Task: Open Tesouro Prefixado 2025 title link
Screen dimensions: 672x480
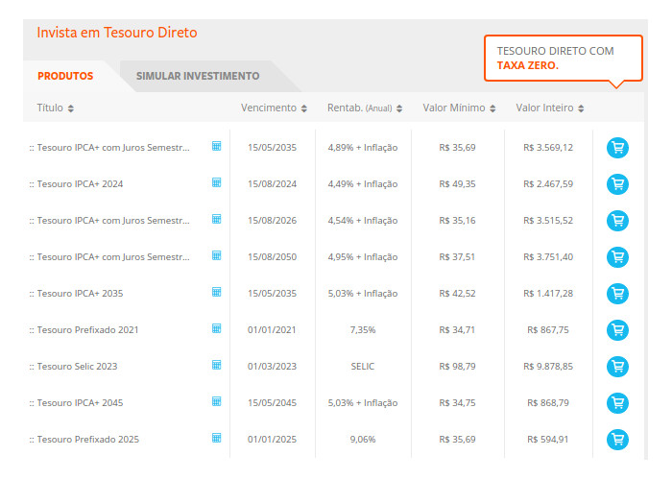Action: pyautogui.click(x=87, y=440)
